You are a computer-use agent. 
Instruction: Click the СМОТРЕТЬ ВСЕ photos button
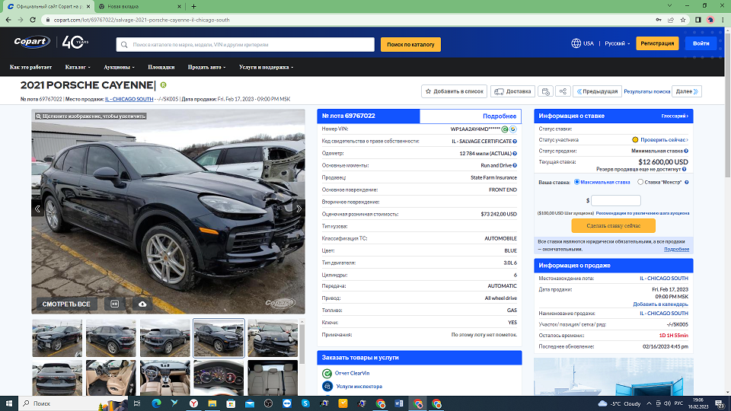(x=66, y=304)
